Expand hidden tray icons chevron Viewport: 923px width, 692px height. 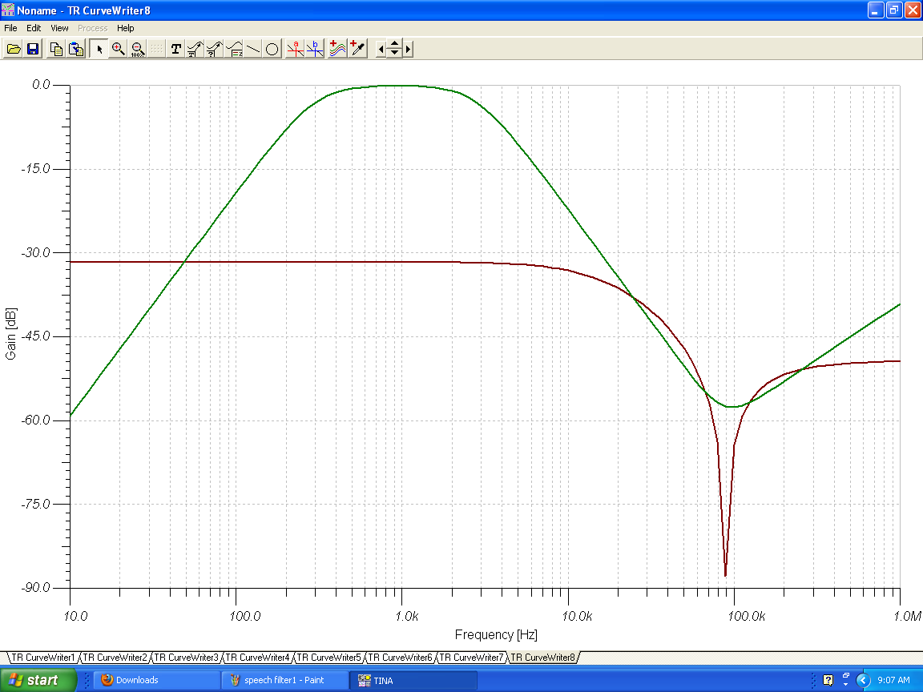863,680
